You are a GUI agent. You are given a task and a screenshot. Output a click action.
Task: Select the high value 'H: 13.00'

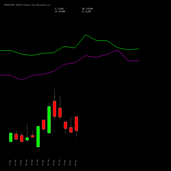click(x=88, y=9)
